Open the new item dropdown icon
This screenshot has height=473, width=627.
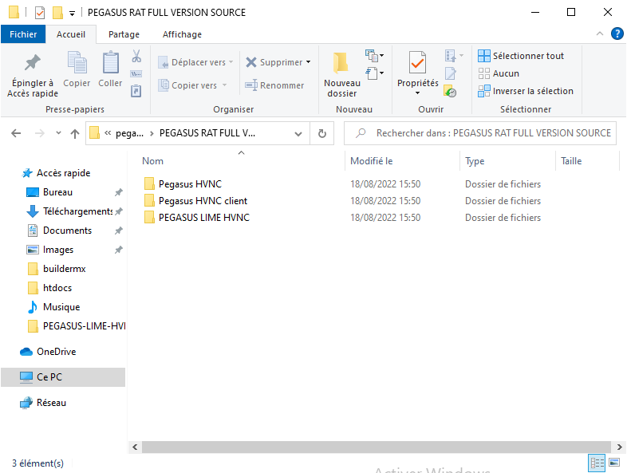[x=375, y=56]
